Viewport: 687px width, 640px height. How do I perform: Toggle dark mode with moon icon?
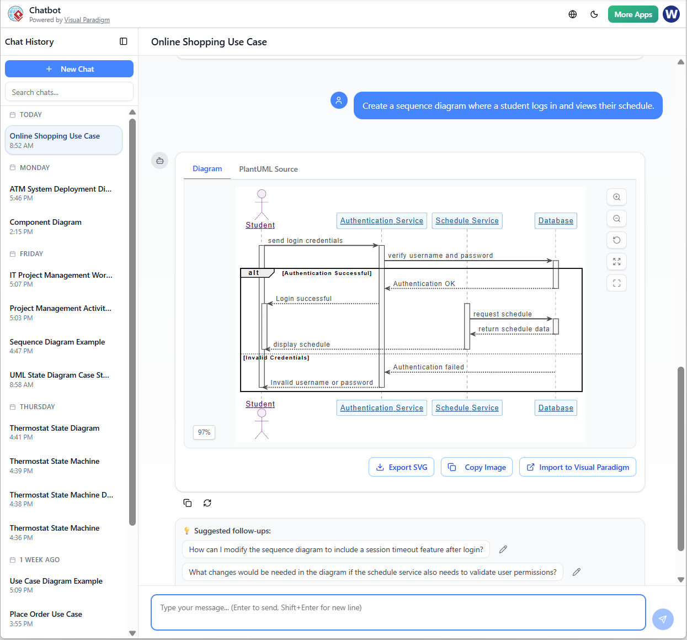[594, 14]
